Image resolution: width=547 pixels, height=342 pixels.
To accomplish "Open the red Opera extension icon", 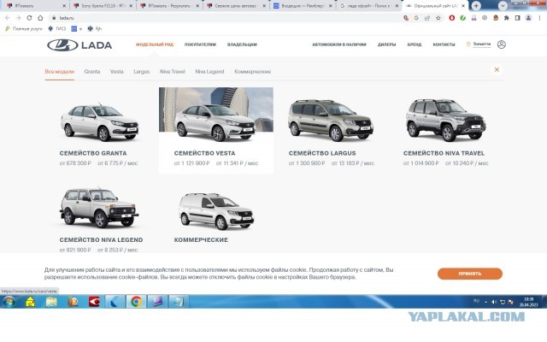I will tap(452, 18).
